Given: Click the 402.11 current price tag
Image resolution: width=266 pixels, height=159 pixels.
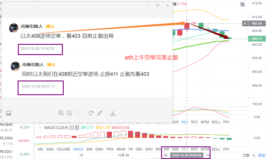Looking at the screenshot, I should pos(257,39).
